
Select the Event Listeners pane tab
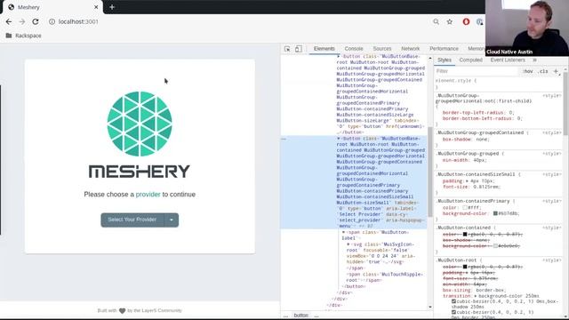pyautogui.click(x=508, y=60)
